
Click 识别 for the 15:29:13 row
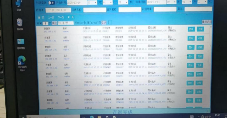coord(200,47)
